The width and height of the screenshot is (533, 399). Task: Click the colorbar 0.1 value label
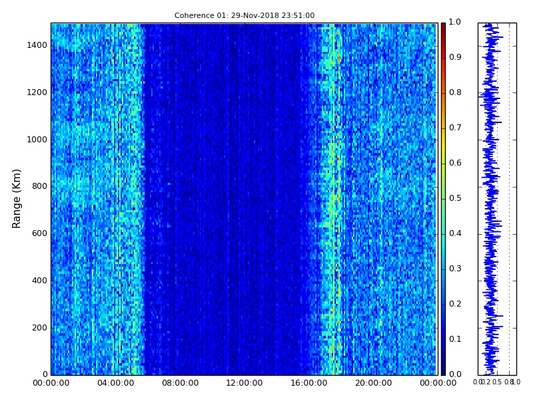click(455, 339)
